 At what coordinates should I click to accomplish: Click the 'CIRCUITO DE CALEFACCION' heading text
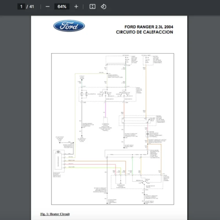144,32
